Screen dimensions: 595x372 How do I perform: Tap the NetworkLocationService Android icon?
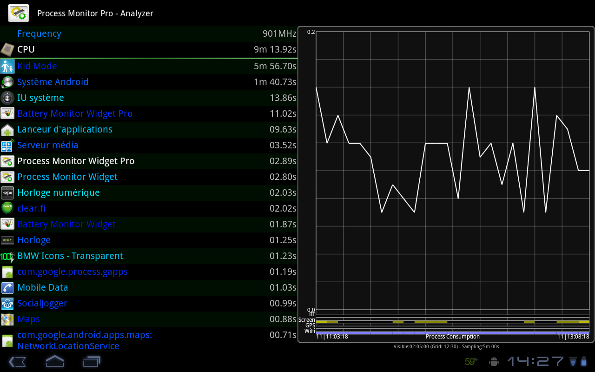pos(7,340)
